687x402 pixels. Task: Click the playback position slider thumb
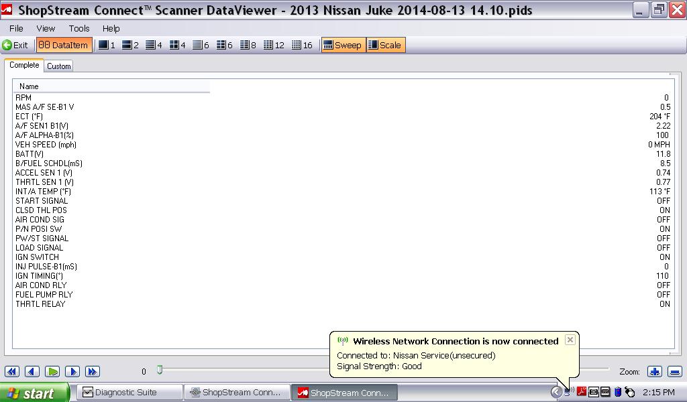tap(160, 370)
